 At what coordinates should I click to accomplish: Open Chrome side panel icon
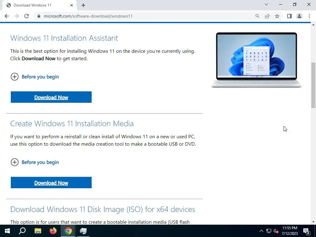(x=289, y=16)
